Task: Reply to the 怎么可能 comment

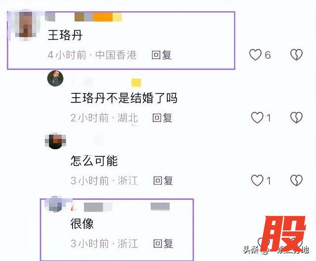Action: point(163,181)
